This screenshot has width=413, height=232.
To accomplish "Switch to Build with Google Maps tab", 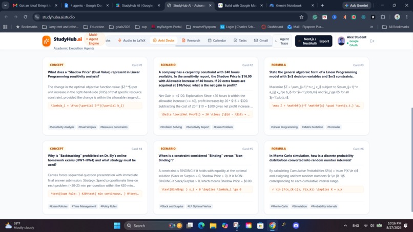I will coord(240,5).
